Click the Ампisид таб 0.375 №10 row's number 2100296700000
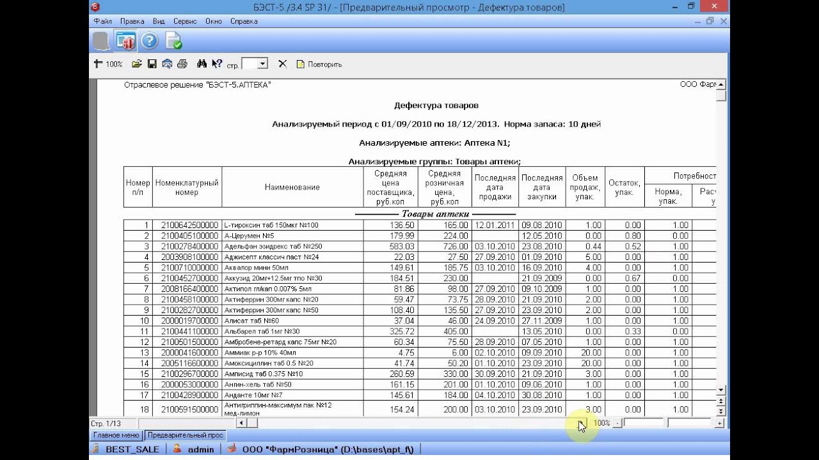This screenshot has width=819, height=460. [189, 374]
